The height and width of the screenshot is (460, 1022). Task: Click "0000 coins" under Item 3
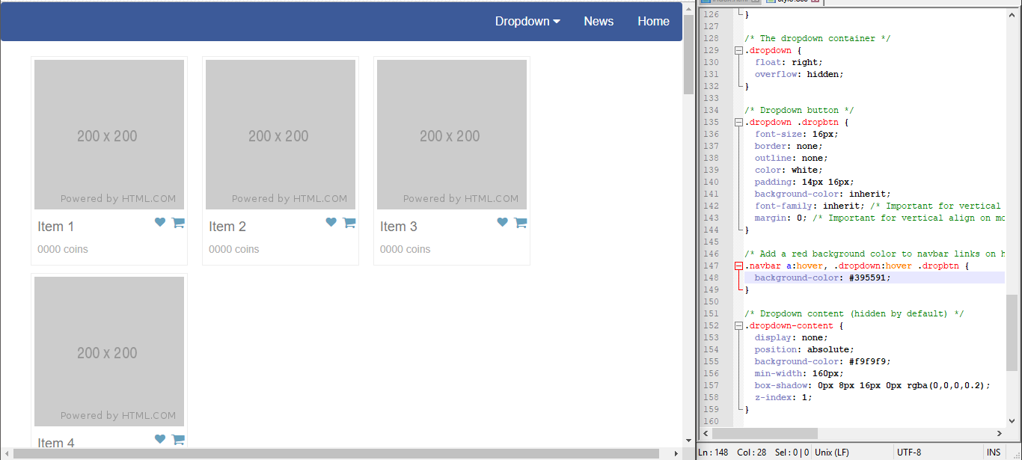(406, 249)
